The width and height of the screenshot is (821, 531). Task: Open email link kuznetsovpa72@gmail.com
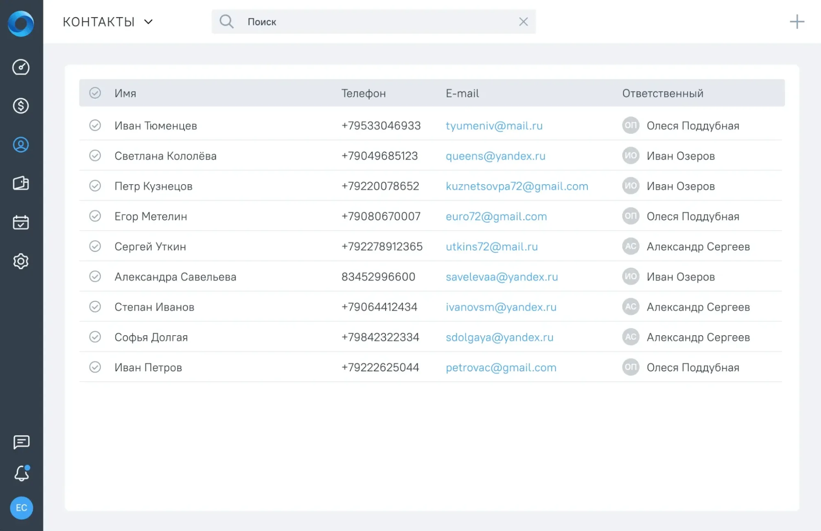(x=517, y=186)
